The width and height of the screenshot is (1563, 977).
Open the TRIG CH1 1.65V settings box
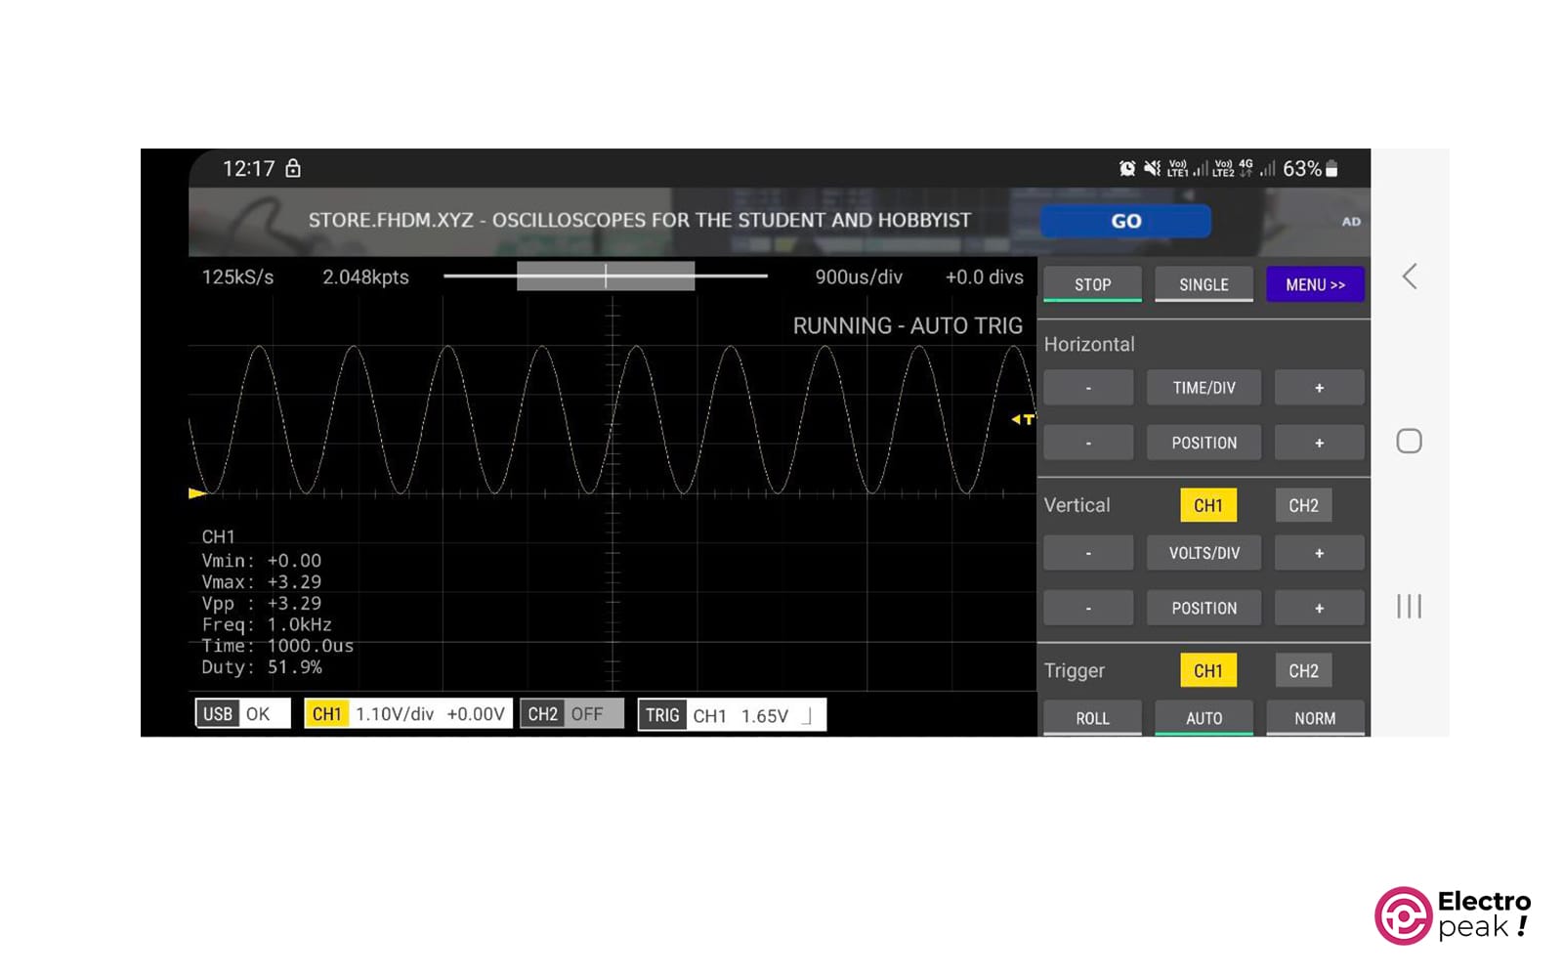(x=732, y=715)
